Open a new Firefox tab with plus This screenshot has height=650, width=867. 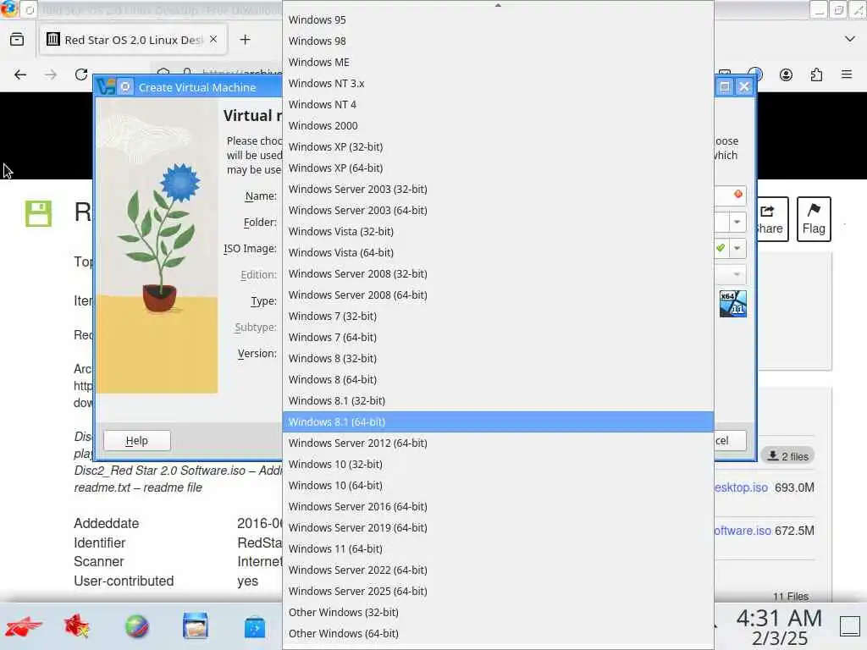(245, 40)
